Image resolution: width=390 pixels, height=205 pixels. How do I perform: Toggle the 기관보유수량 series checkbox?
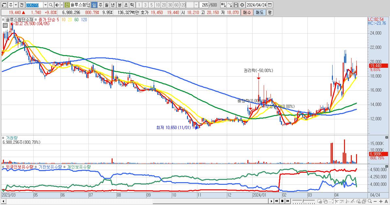point(36,167)
